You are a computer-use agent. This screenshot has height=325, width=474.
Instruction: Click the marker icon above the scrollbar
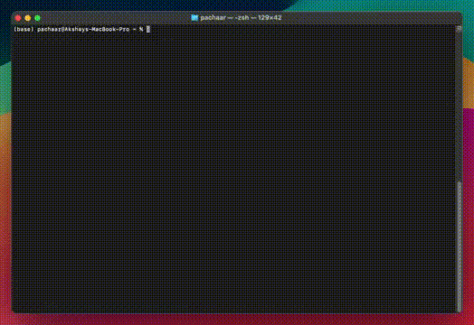pos(459,29)
